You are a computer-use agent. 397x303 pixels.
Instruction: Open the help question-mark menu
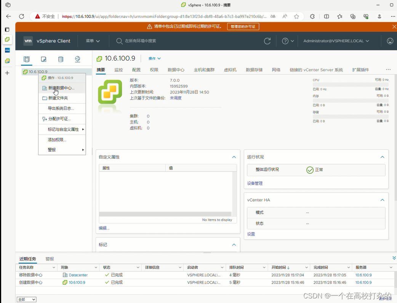point(288,41)
